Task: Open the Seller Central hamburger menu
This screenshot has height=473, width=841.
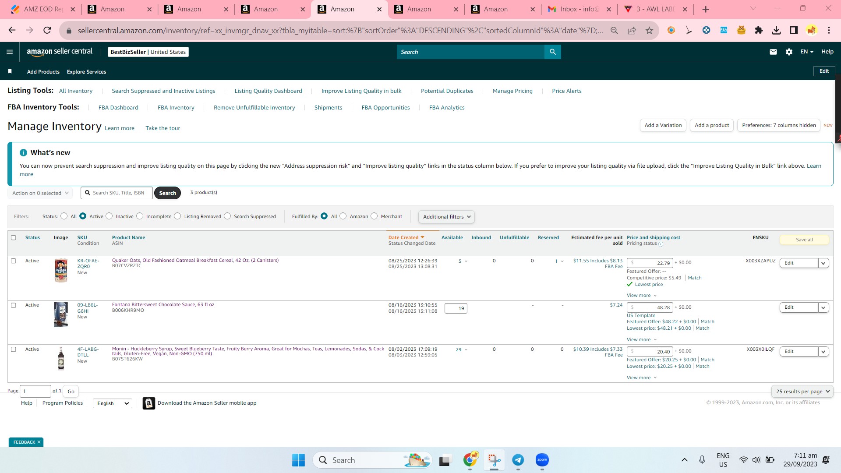Action: (x=10, y=52)
